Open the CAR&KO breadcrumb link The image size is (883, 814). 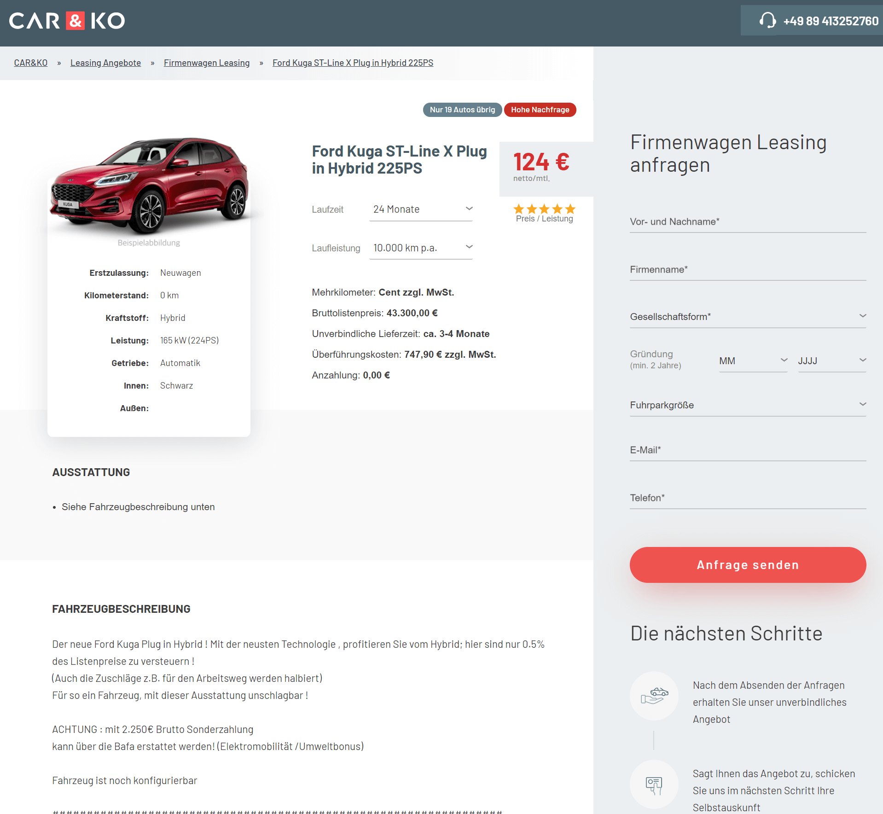[x=31, y=63]
